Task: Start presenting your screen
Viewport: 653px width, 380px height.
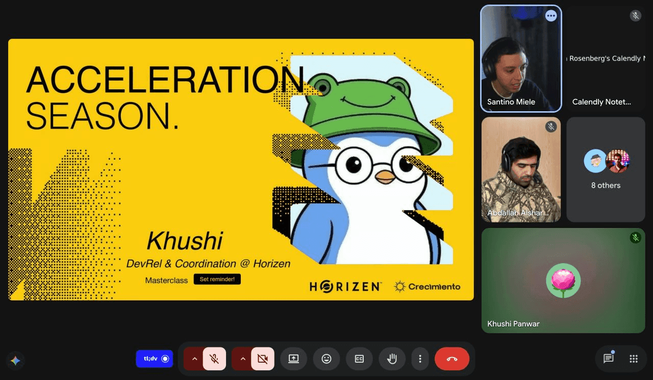Action: (293, 359)
